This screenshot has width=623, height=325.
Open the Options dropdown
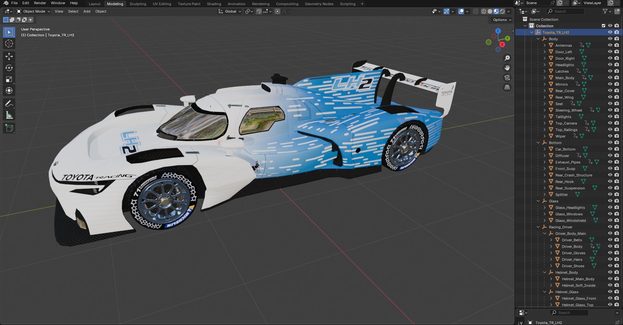pos(502,20)
